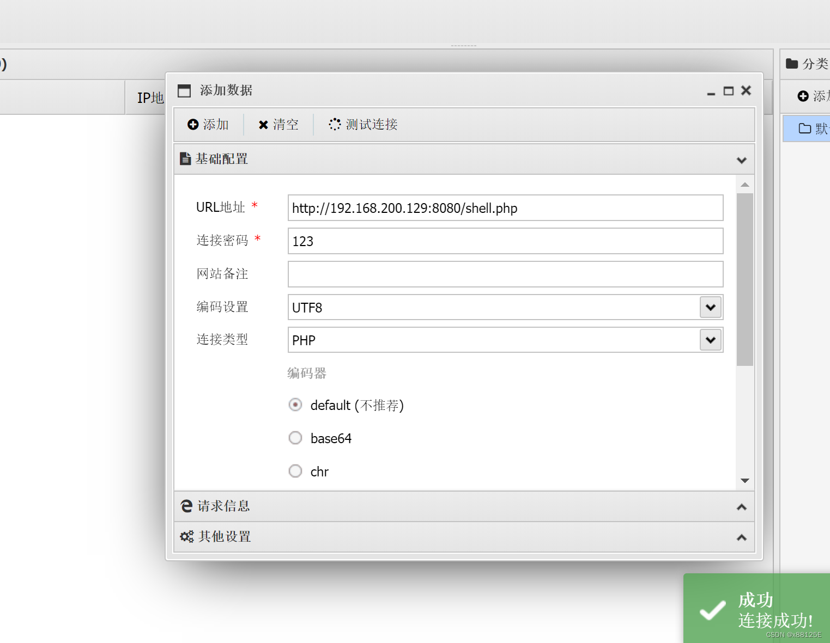Click 测试连接 to test the connection
830x643 pixels.
coord(363,125)
